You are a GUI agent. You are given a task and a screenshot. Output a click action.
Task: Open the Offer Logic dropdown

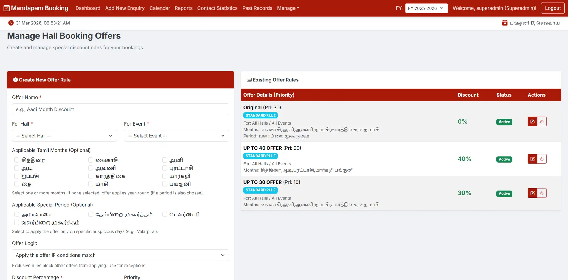click(120, 255)
